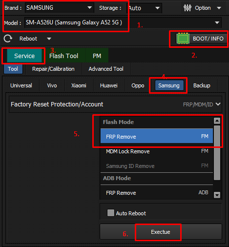This screenshot has width=229, height=247.
Task: Select the Samsung brand tab
Action: coord(169,85)
